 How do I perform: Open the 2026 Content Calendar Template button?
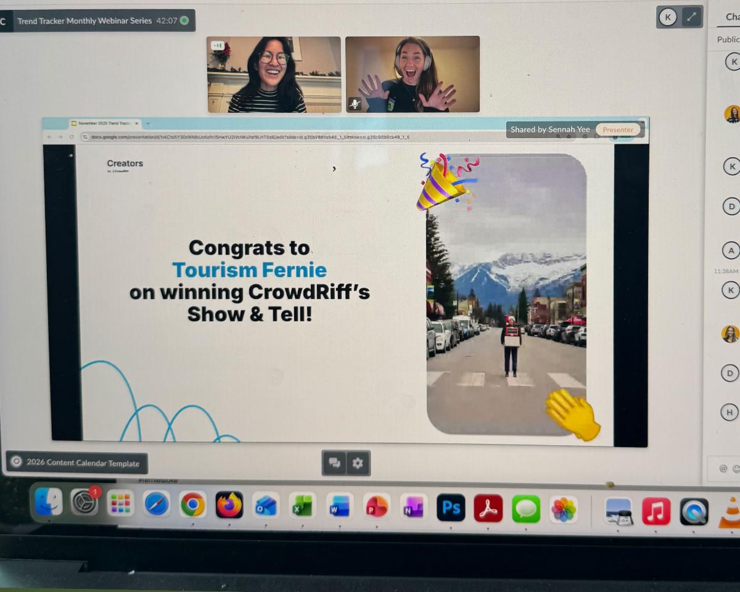76,462
